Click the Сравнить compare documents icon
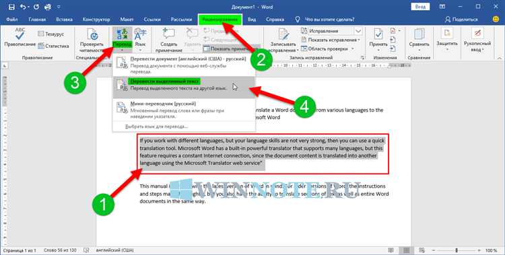 pyautogui.click(x=419, y=34)
